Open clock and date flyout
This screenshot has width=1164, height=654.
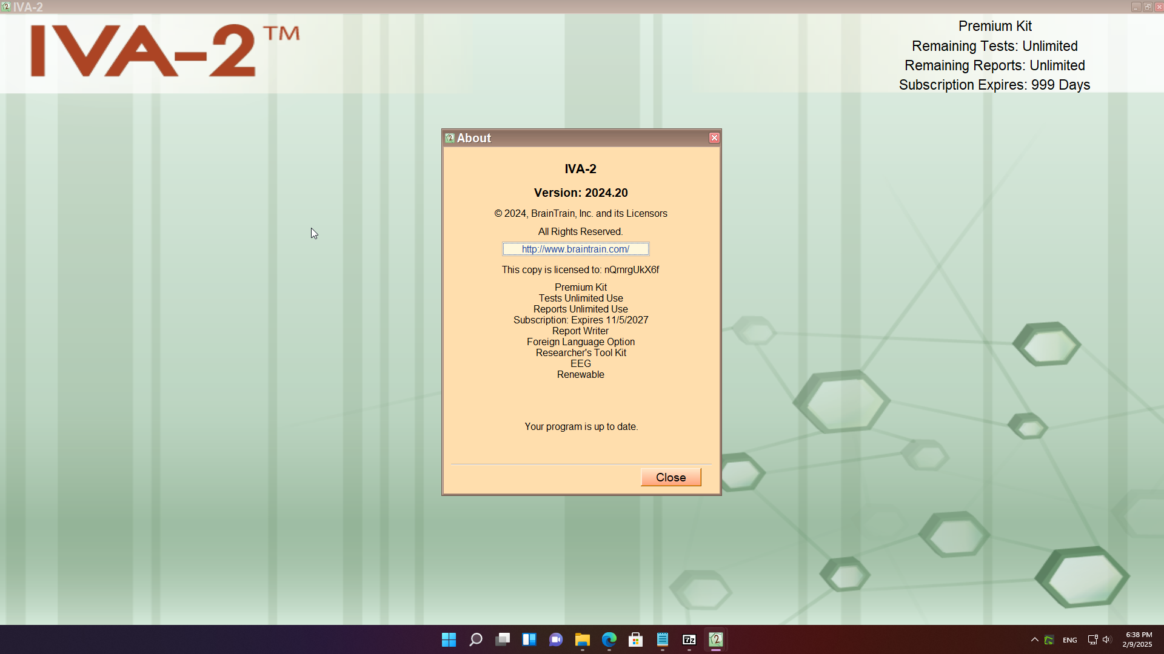tap(1137, 639)
